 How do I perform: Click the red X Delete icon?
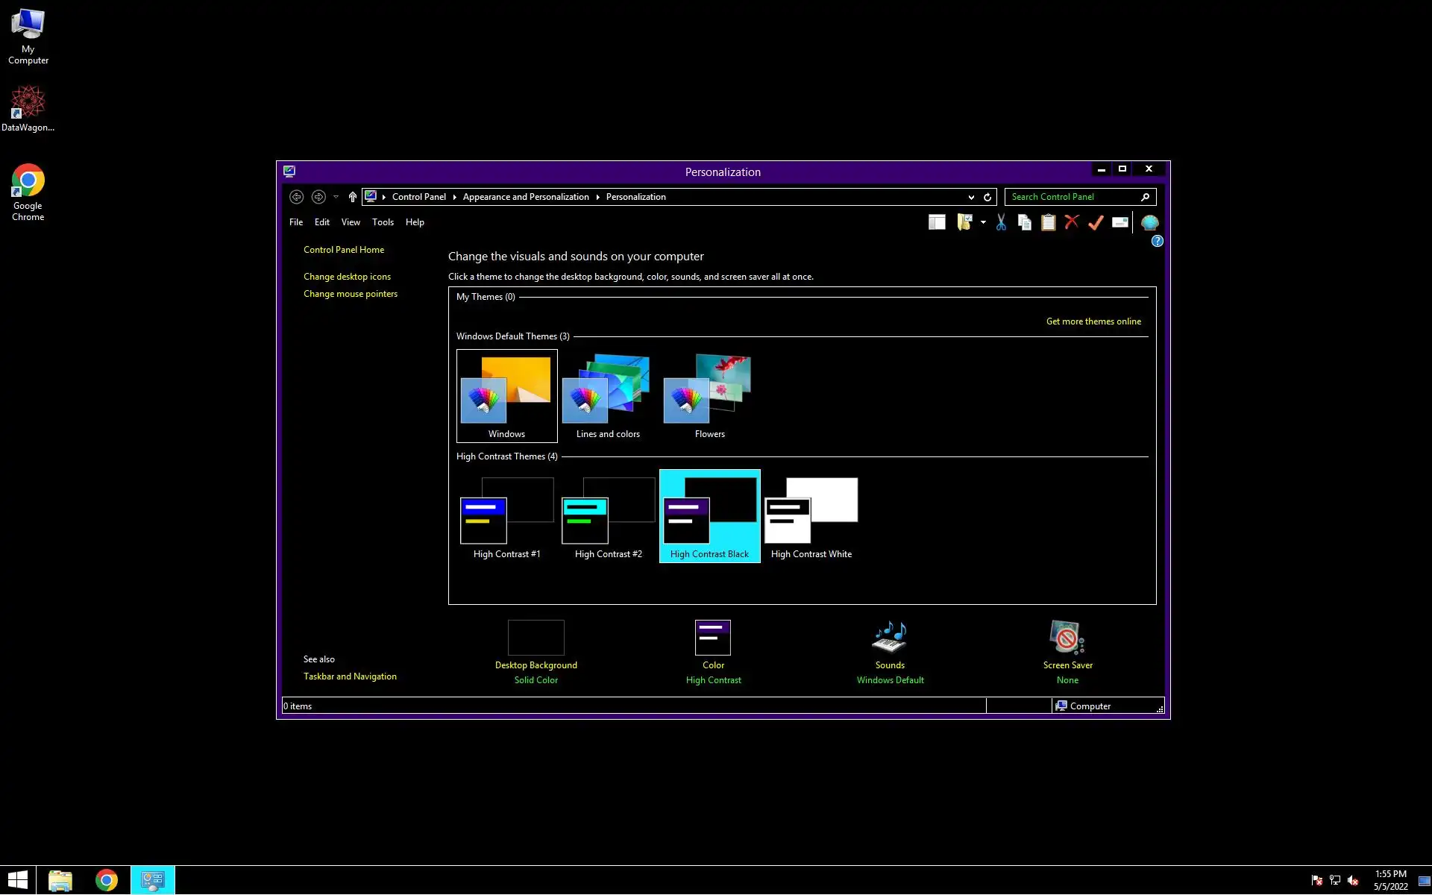1072,222
